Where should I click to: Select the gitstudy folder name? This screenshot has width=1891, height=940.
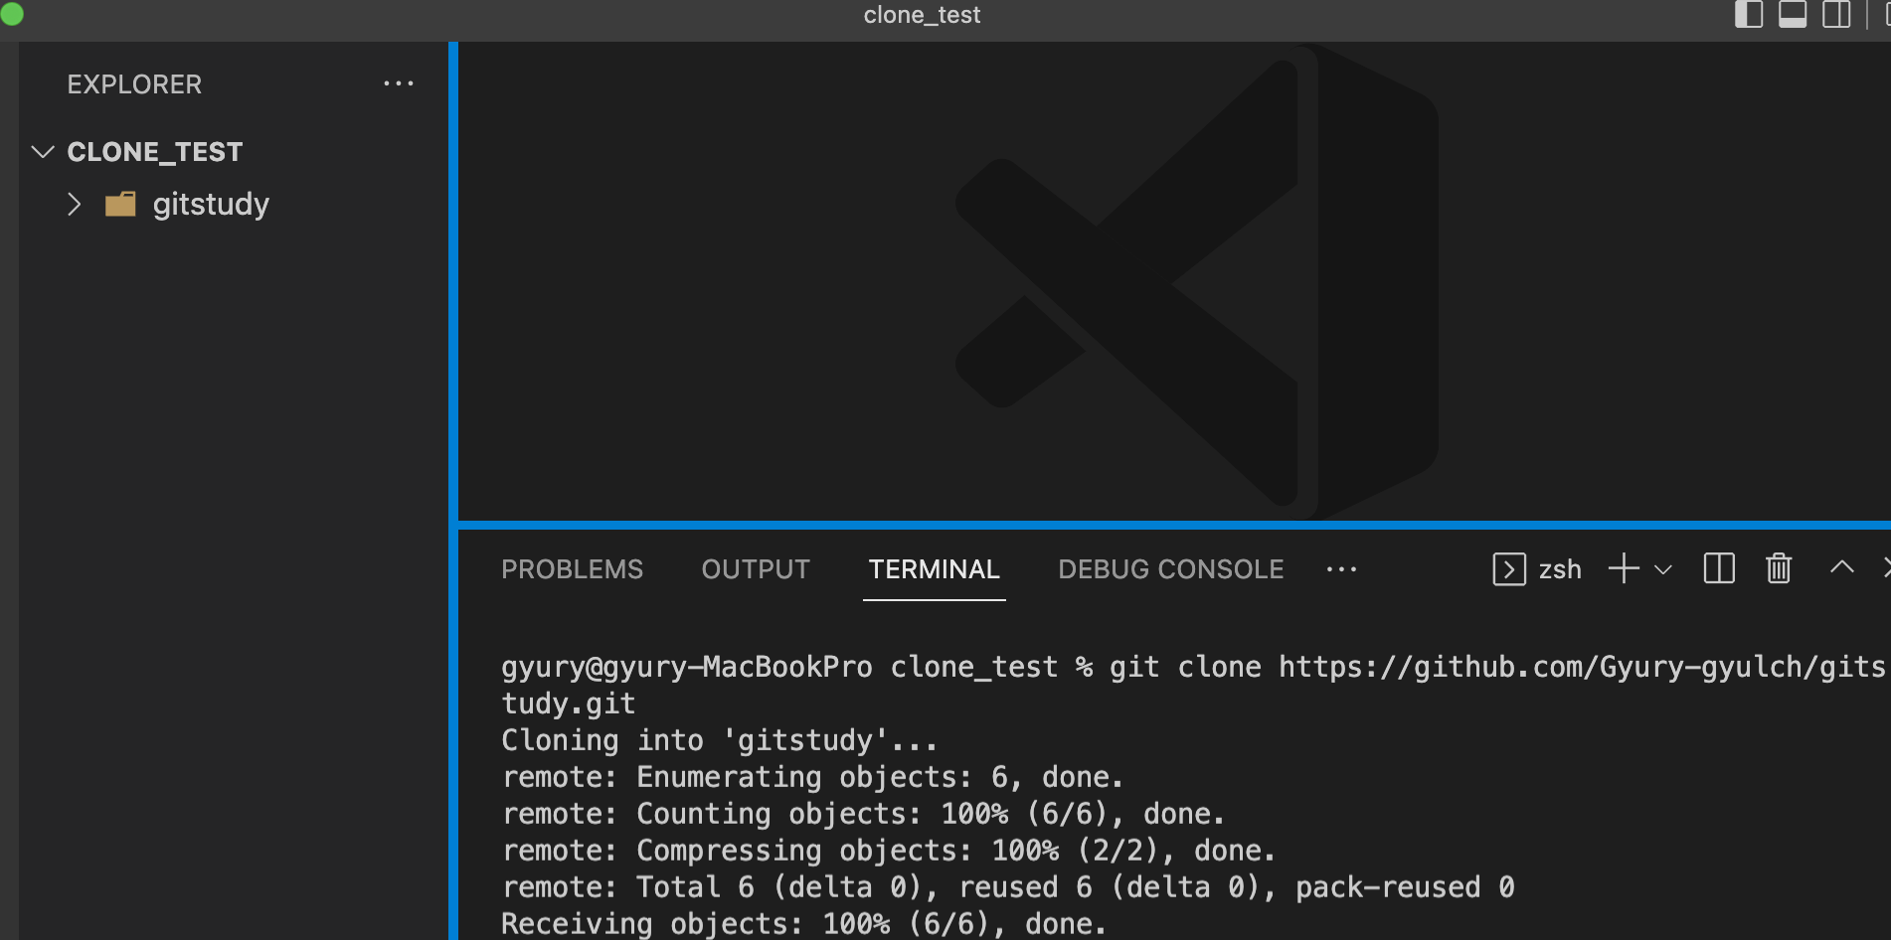tap(211, 204)
